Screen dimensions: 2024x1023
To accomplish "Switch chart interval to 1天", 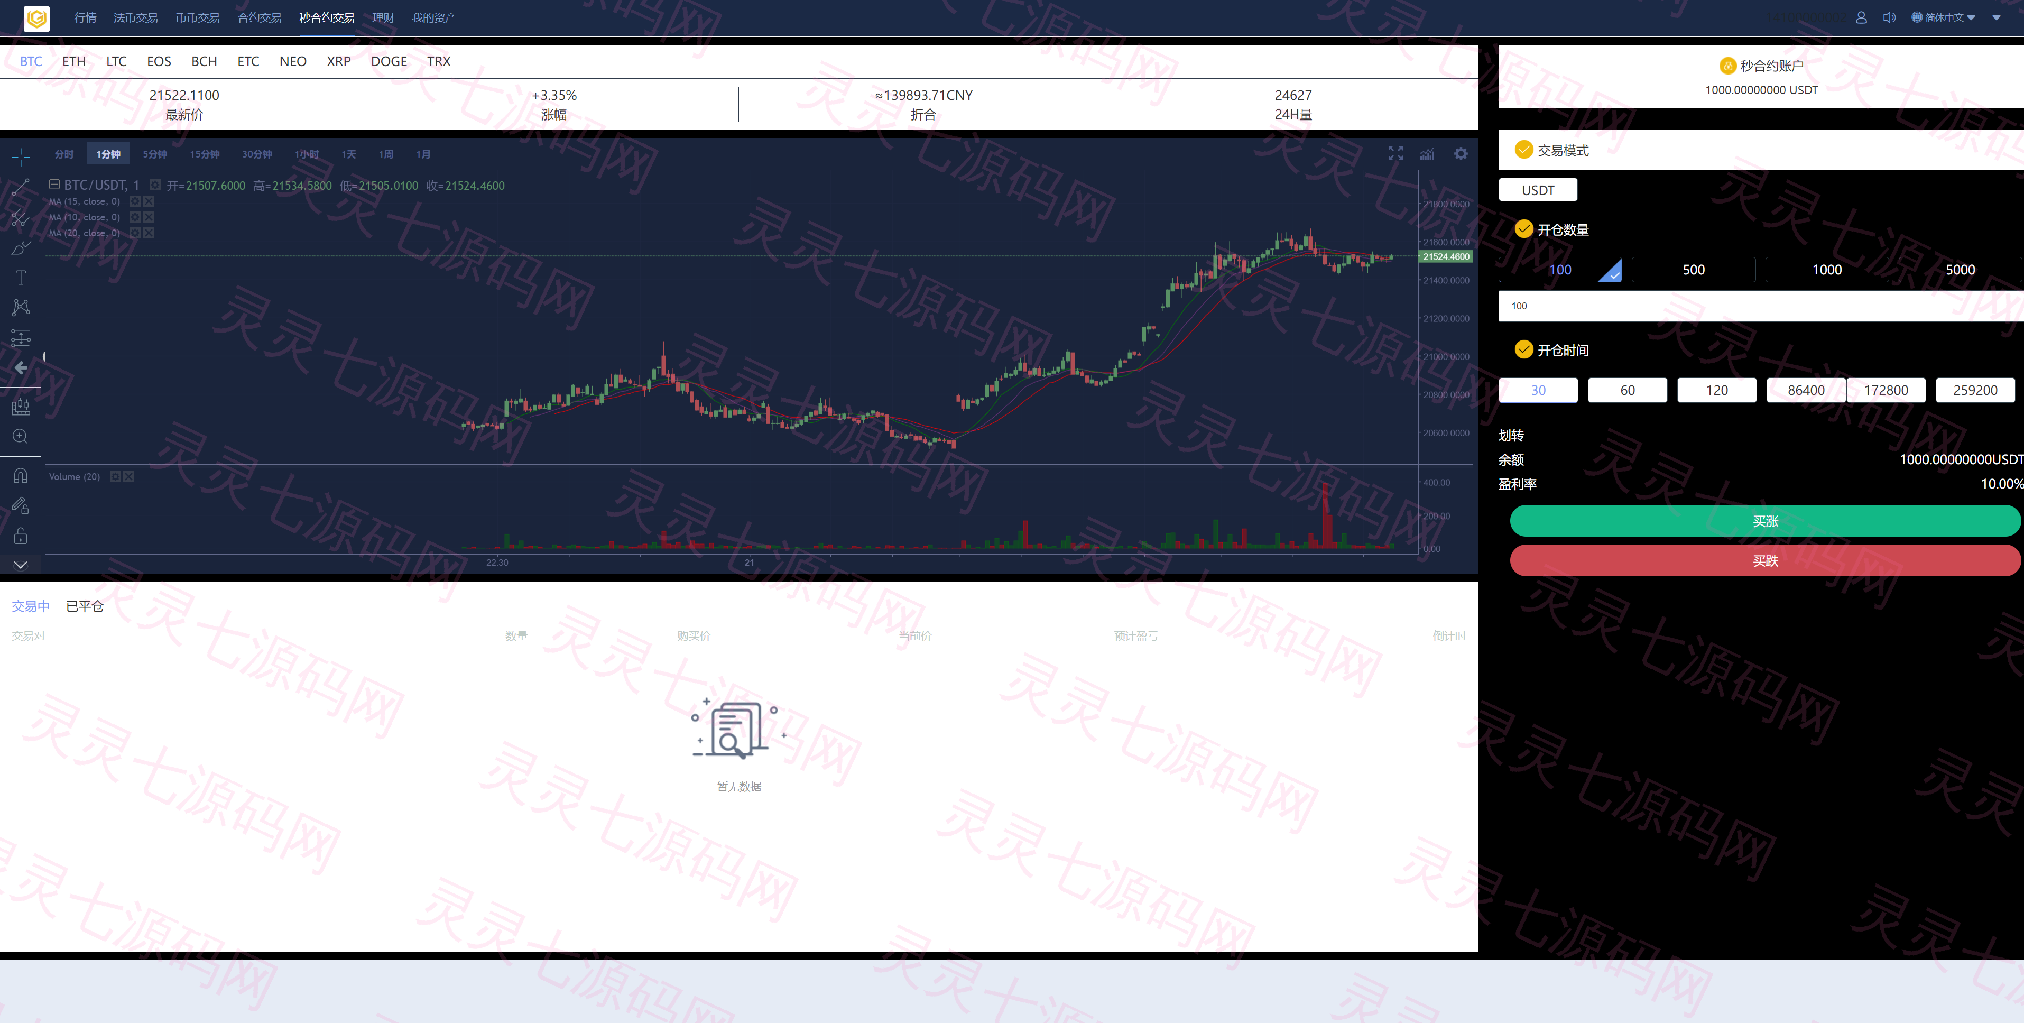I will coord(349,154).
